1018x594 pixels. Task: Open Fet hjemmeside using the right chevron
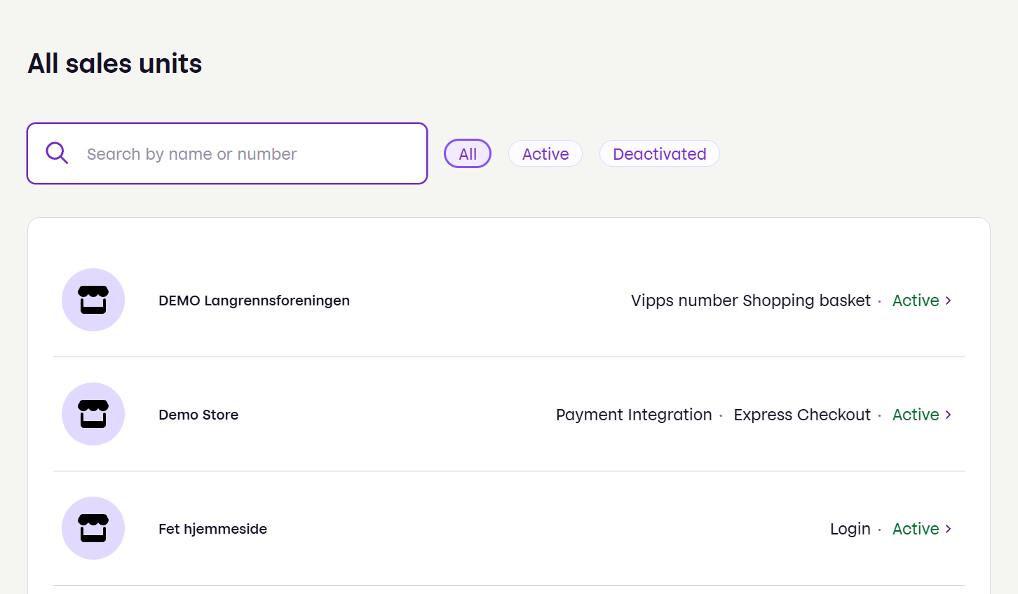pyautogui.click(x=948, y=528)
